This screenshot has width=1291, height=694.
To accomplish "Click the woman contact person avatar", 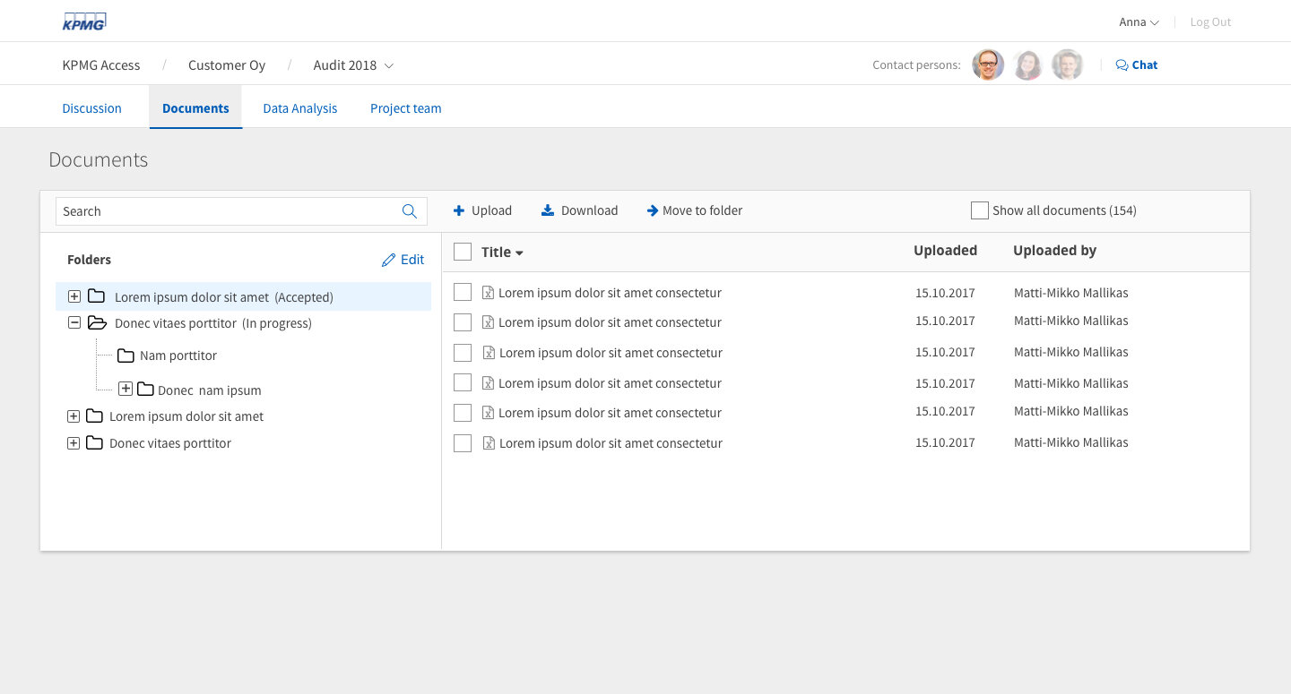I will 1027,64.
